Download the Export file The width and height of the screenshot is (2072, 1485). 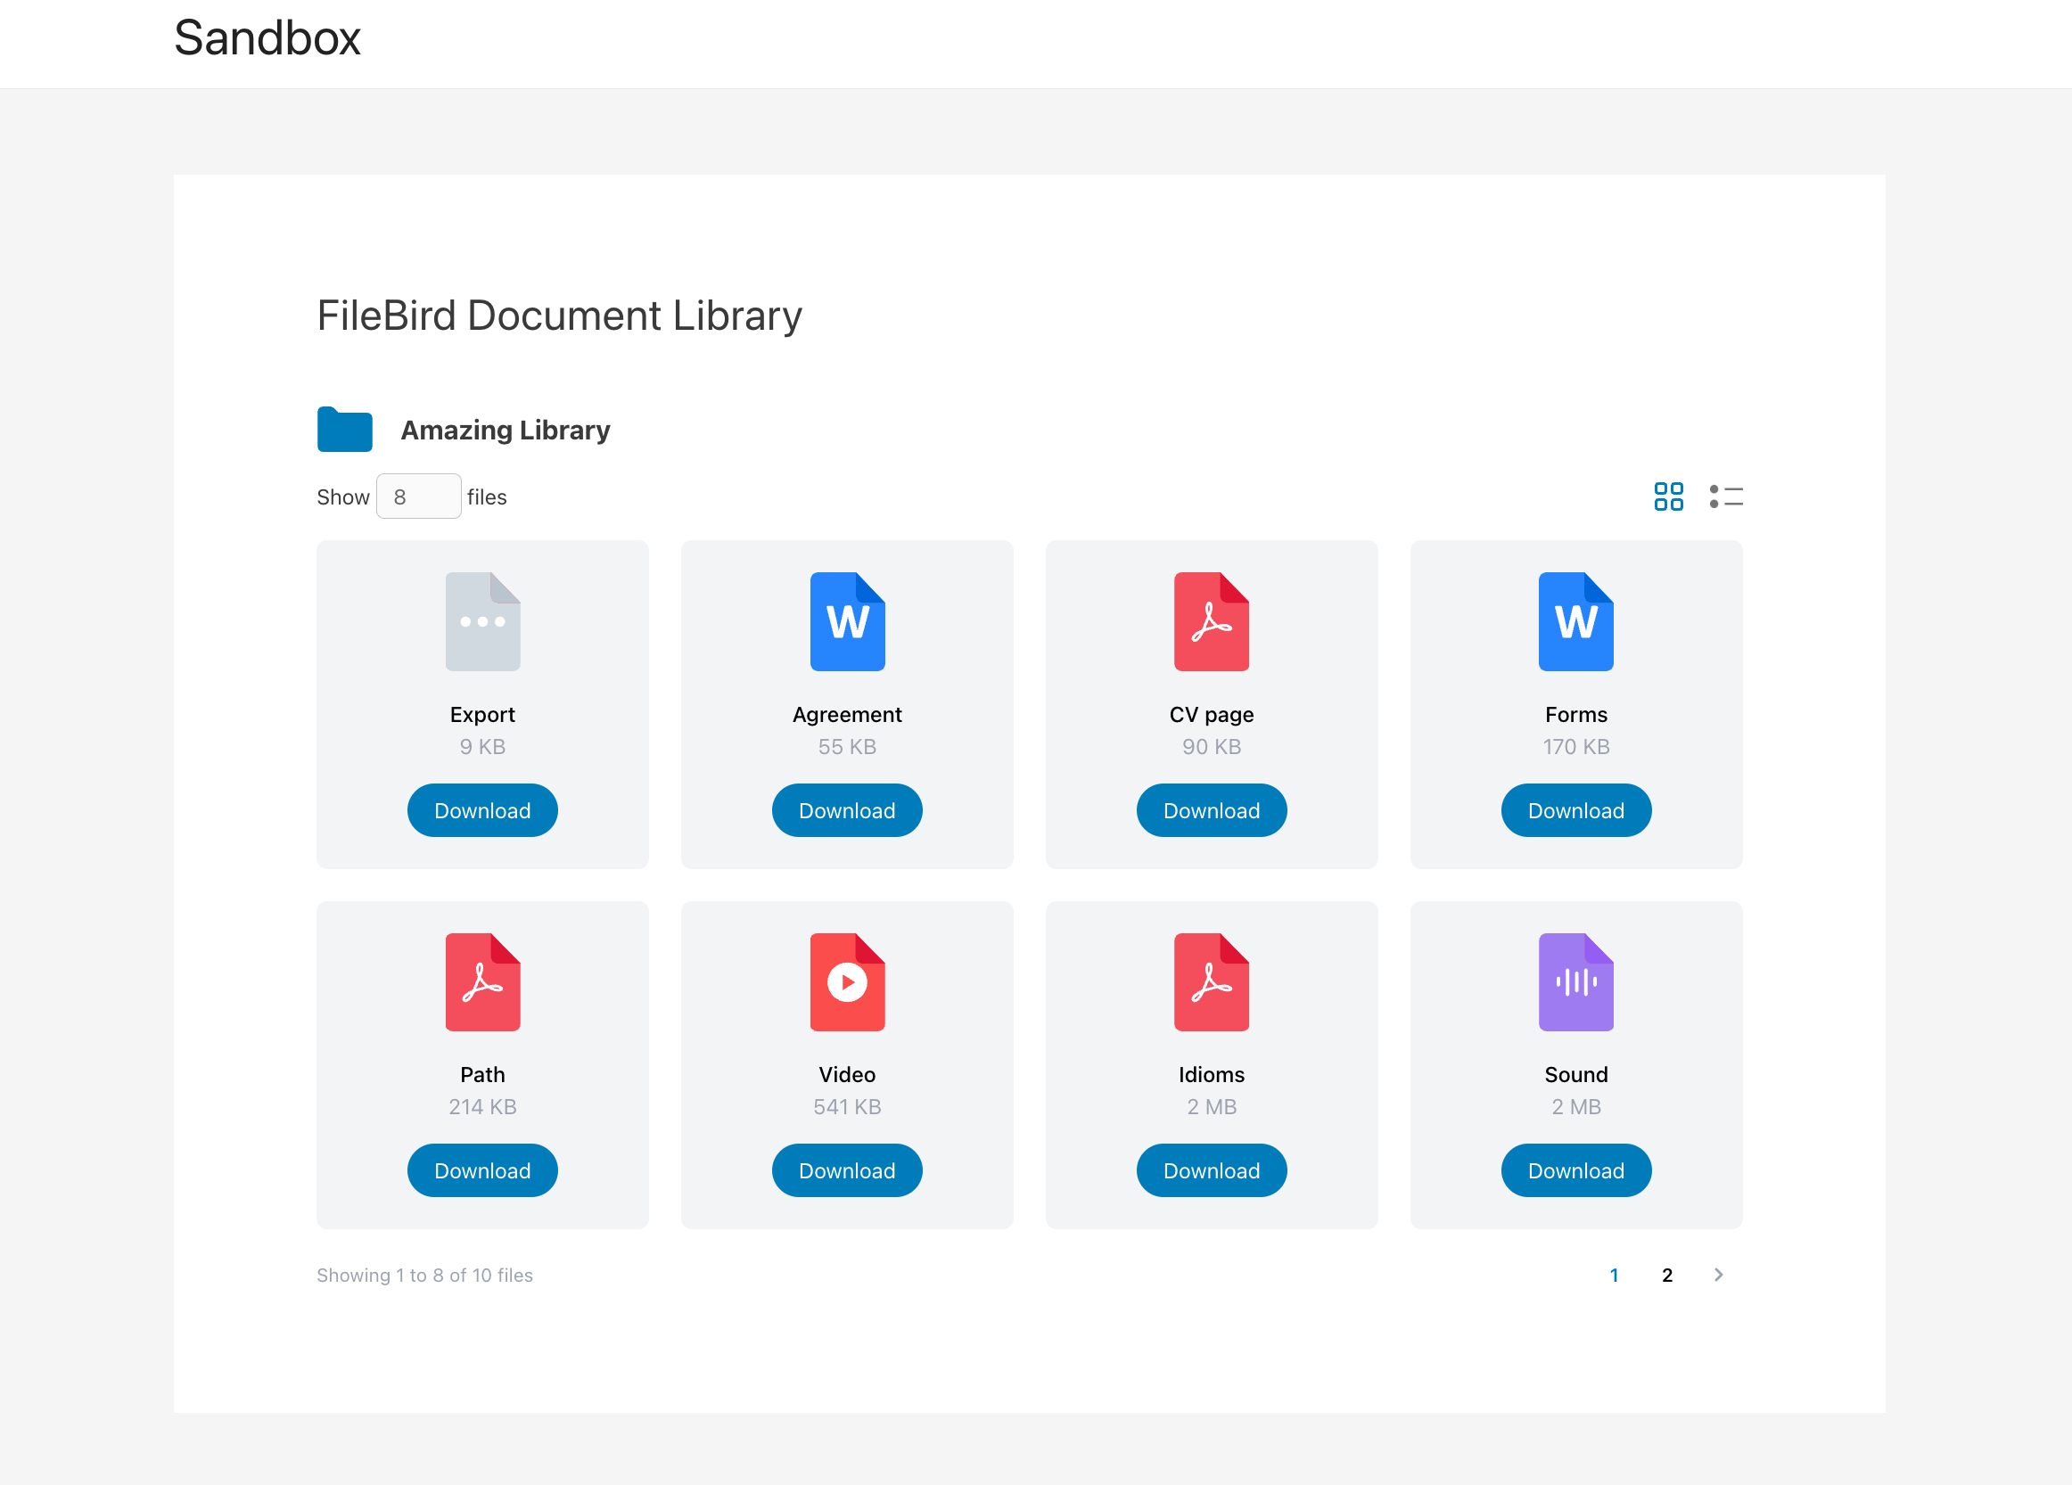click(x=482, y=810)
